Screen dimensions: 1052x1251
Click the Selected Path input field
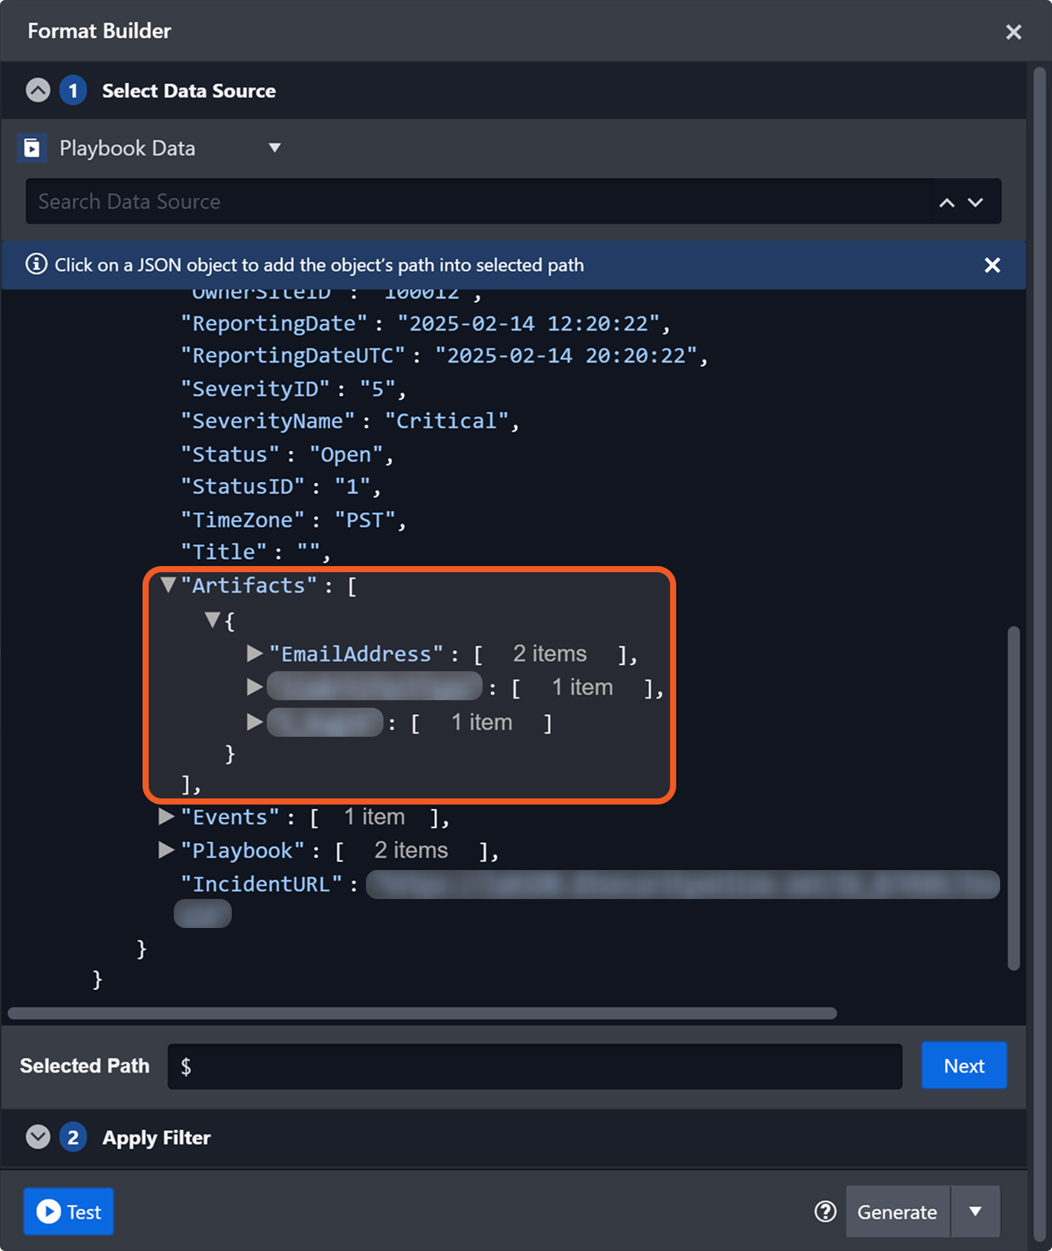click(534, 1067)
